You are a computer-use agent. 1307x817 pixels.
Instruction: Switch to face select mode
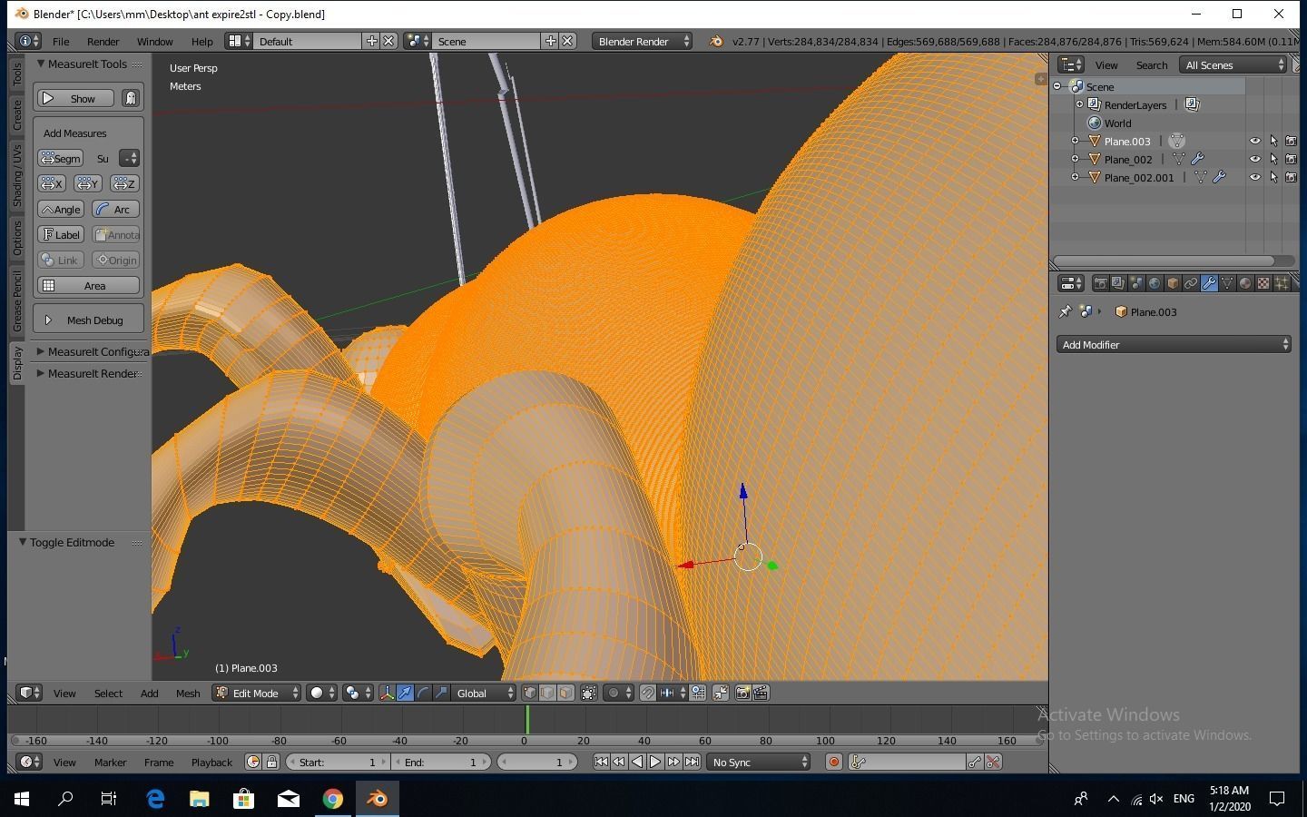tap(565, 694)
